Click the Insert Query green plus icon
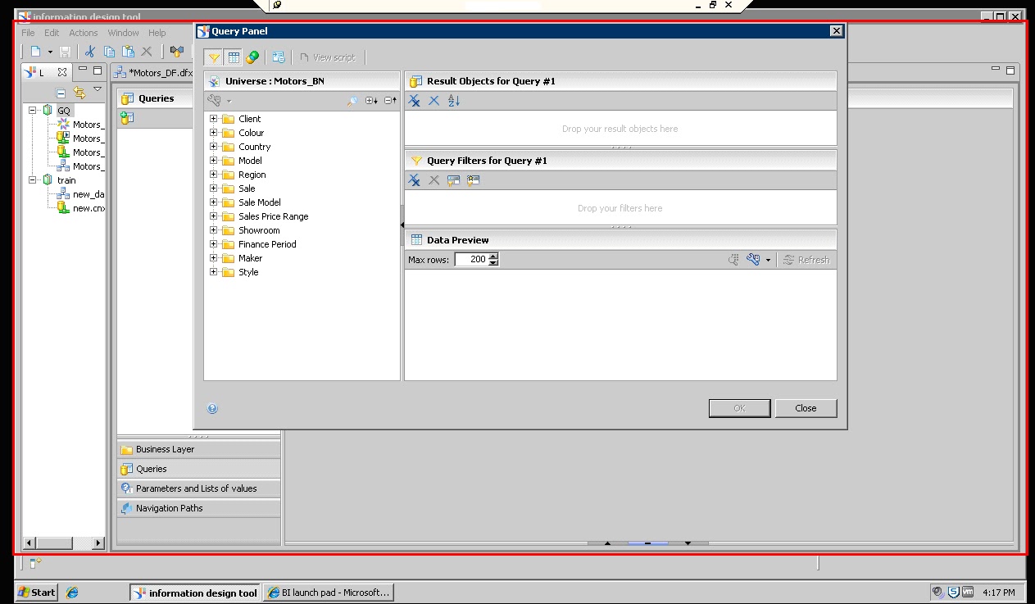 click(x=126, y=117)
